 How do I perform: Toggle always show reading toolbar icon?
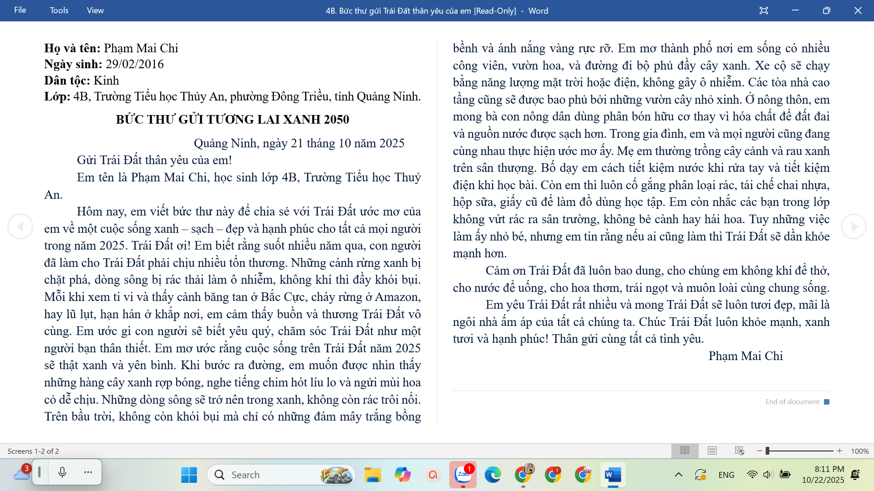click(764, 10)
